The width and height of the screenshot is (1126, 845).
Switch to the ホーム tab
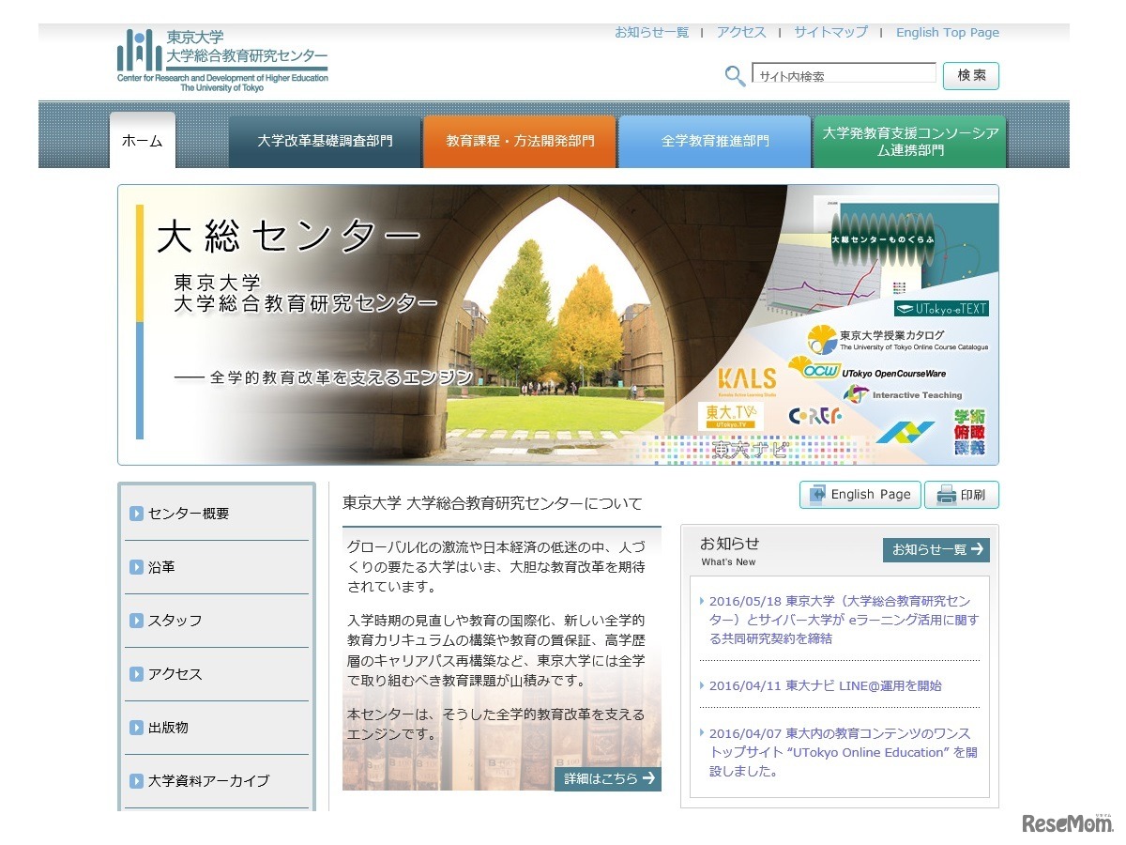[143, 140]
